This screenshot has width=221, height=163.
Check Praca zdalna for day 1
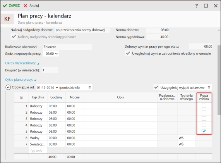pyautogui.click(x=204, y=106)
